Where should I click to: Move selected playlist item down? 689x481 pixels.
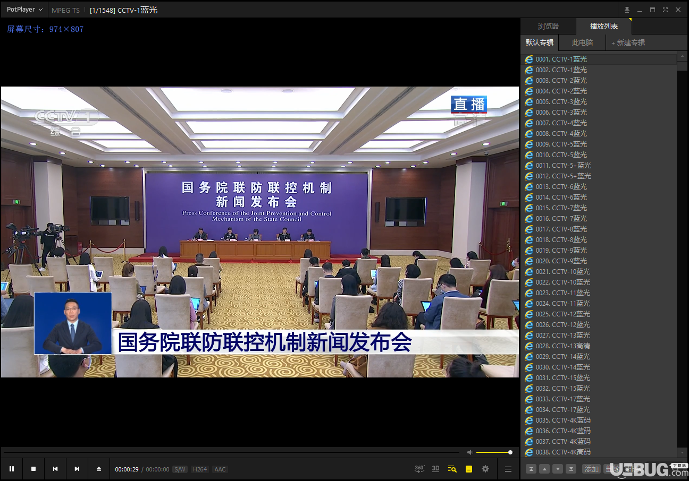coord(558,469)
